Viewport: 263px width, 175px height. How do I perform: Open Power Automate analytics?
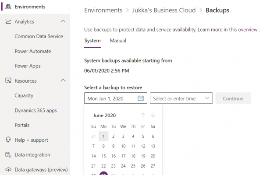(x=33, y=51)
